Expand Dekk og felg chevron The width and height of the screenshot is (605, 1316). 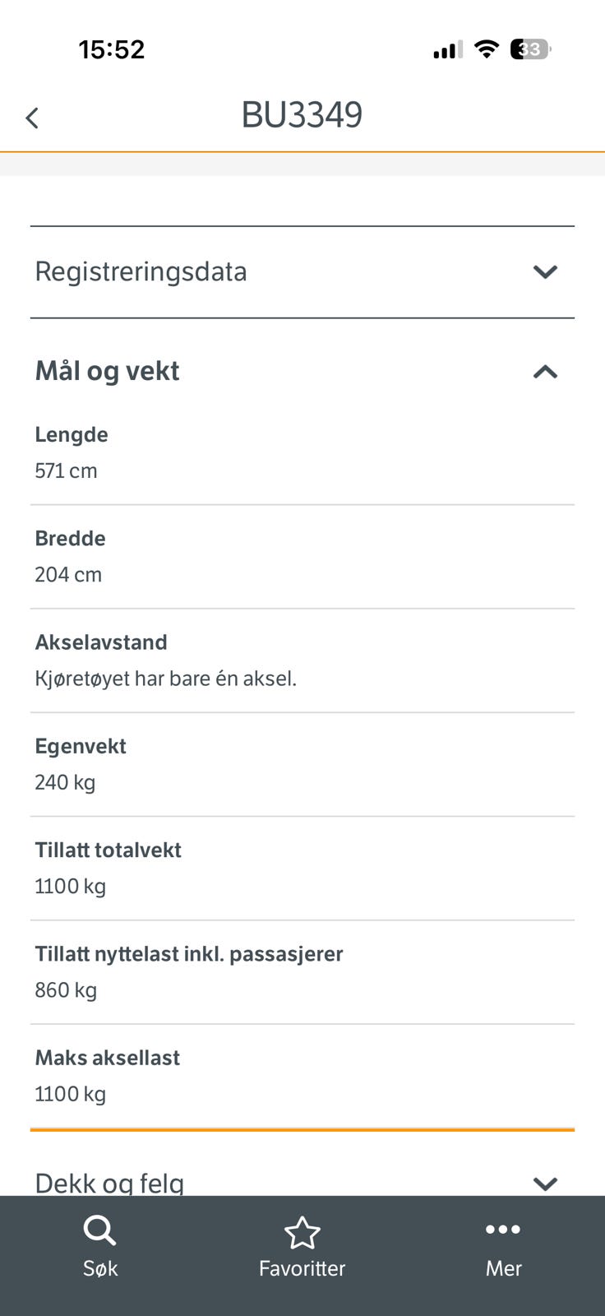[545, 1184]
